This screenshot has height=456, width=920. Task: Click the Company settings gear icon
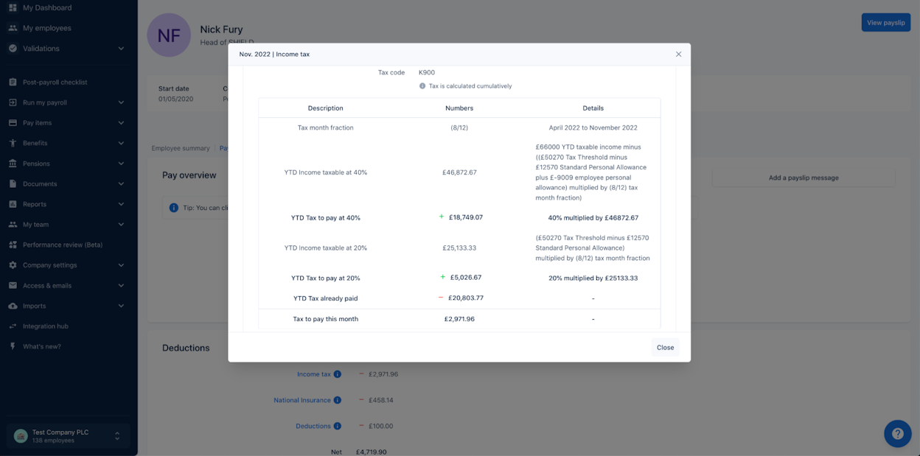pos(13,265)
